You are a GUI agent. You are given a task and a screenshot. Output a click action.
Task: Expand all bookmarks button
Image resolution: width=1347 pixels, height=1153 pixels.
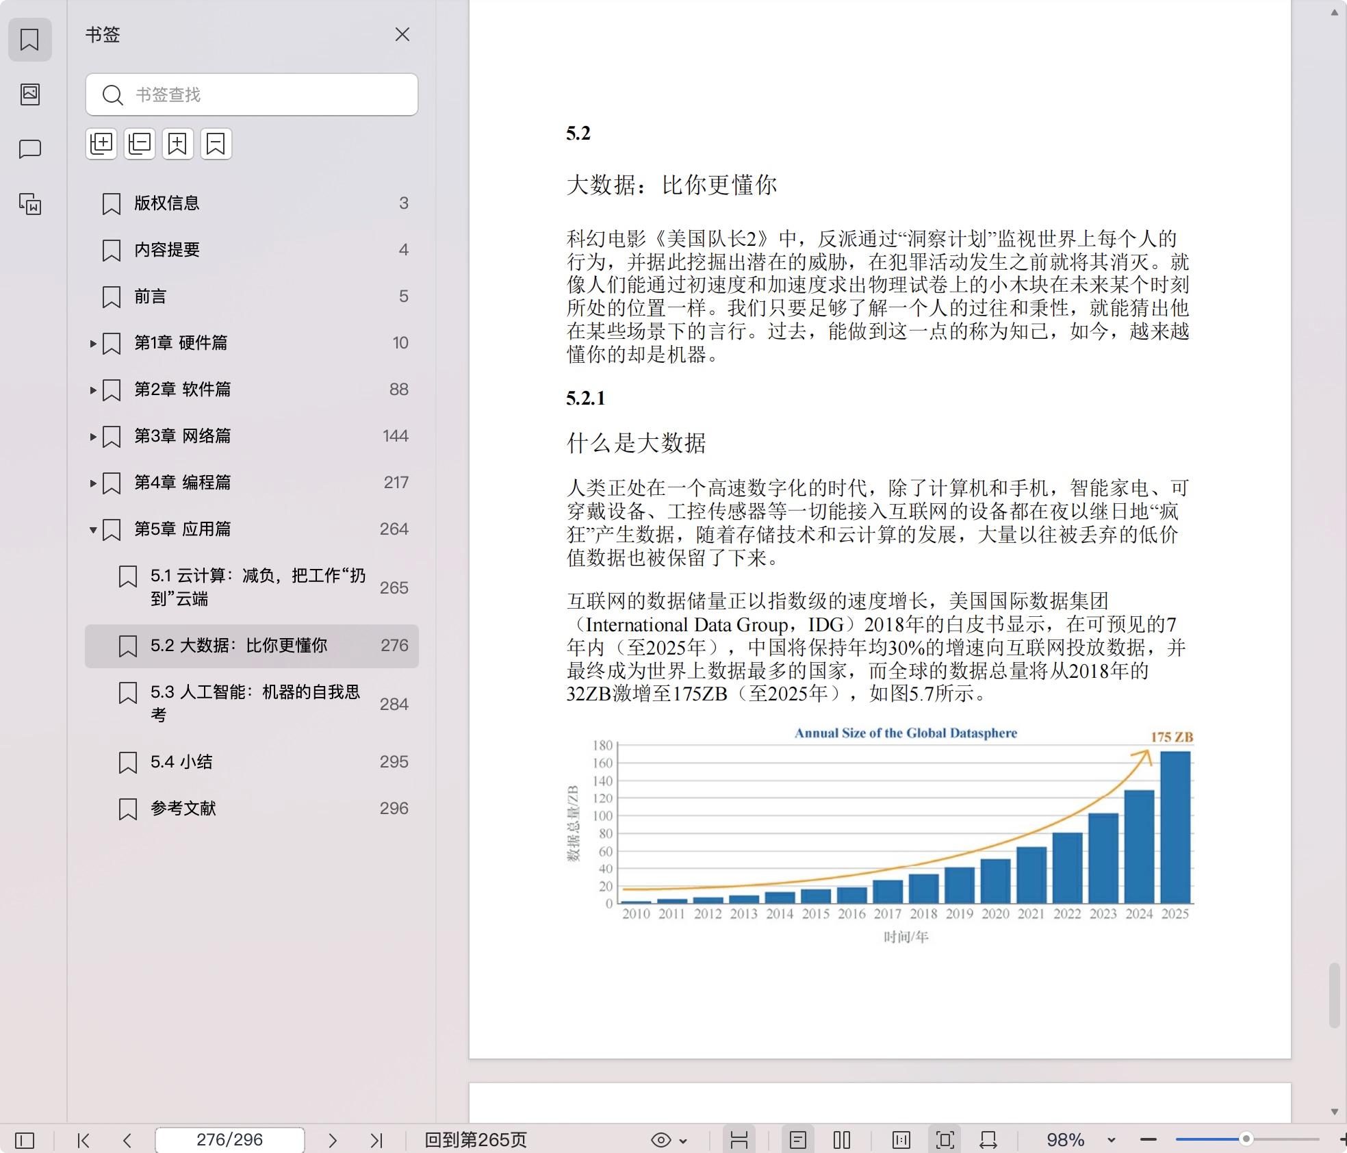[101, 144]
